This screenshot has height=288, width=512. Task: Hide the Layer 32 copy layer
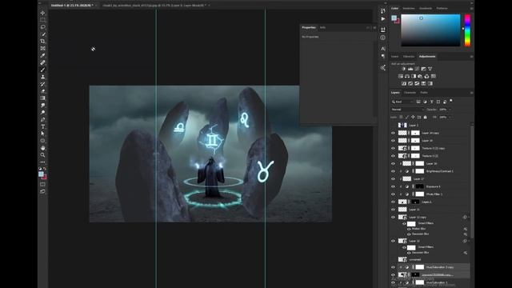coord(393,217)
